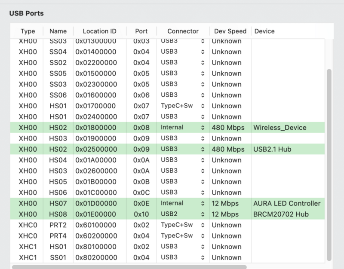Sort table by Name column header

(58, 31)
